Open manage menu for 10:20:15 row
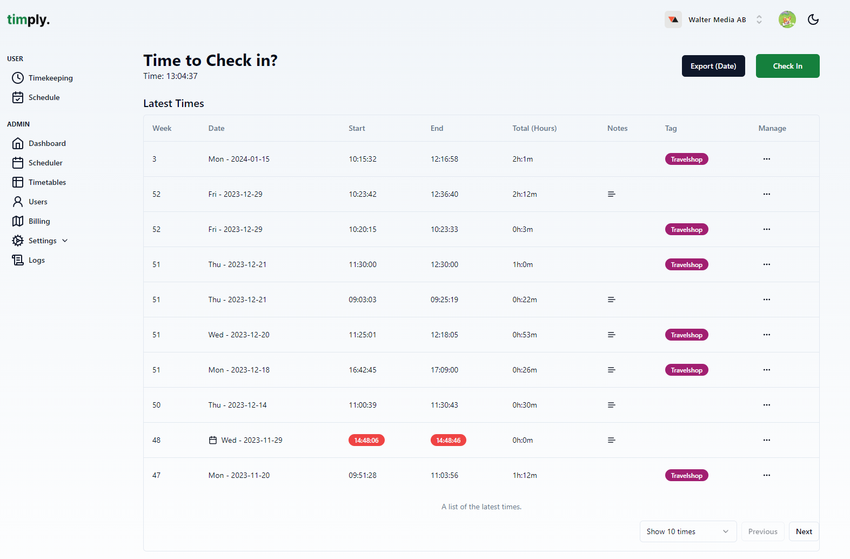Screen dimensions: 850x559 pos(767,229)
